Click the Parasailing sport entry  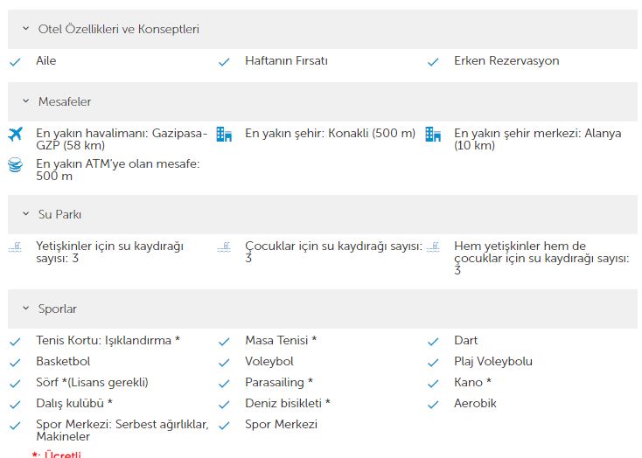click(x=279, y=382)
